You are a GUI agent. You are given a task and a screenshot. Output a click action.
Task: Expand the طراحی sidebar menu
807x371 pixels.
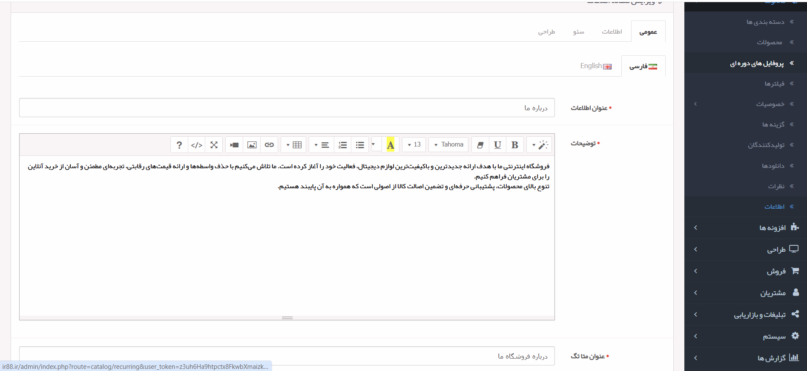point(746,249)
